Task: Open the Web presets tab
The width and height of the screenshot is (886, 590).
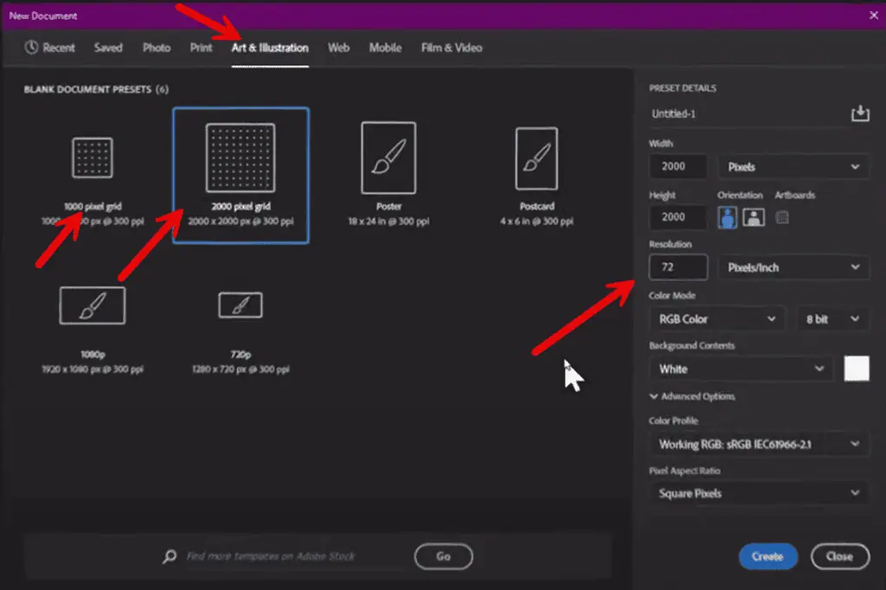Action: [x=338, y=48]
